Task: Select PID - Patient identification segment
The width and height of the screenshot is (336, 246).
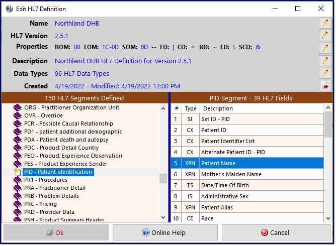Action: pos(58,172)
